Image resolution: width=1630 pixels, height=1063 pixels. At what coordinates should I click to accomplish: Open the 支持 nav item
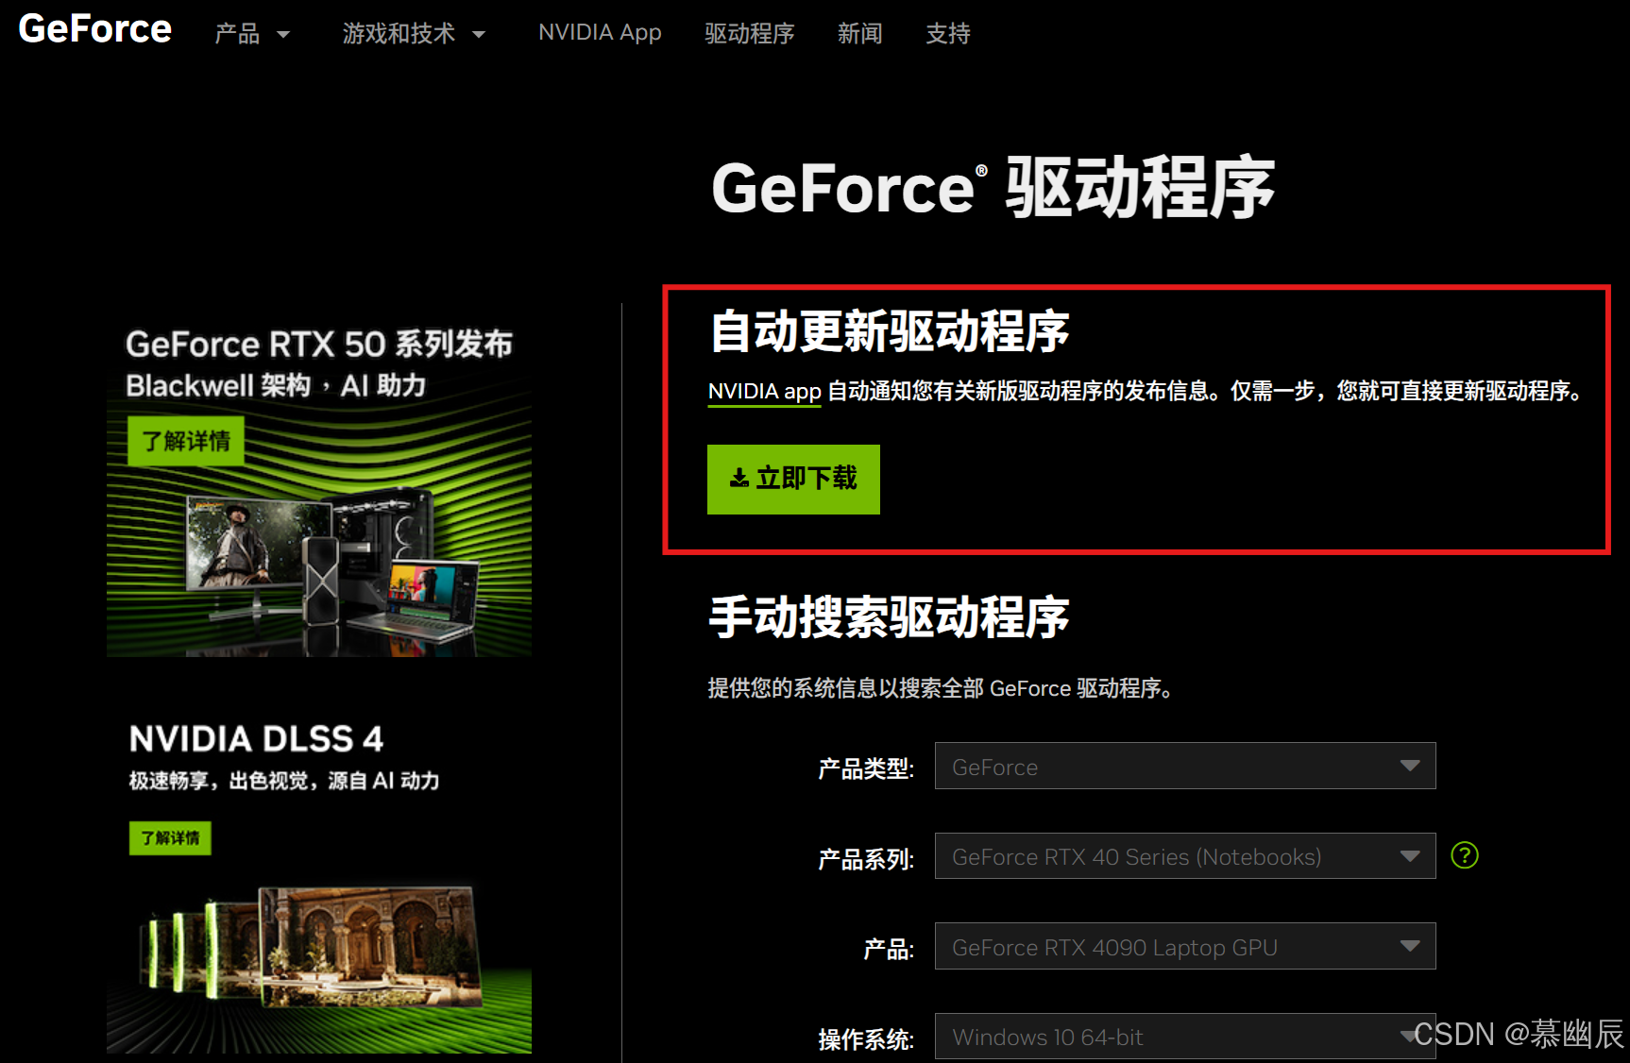coord(948,34)
